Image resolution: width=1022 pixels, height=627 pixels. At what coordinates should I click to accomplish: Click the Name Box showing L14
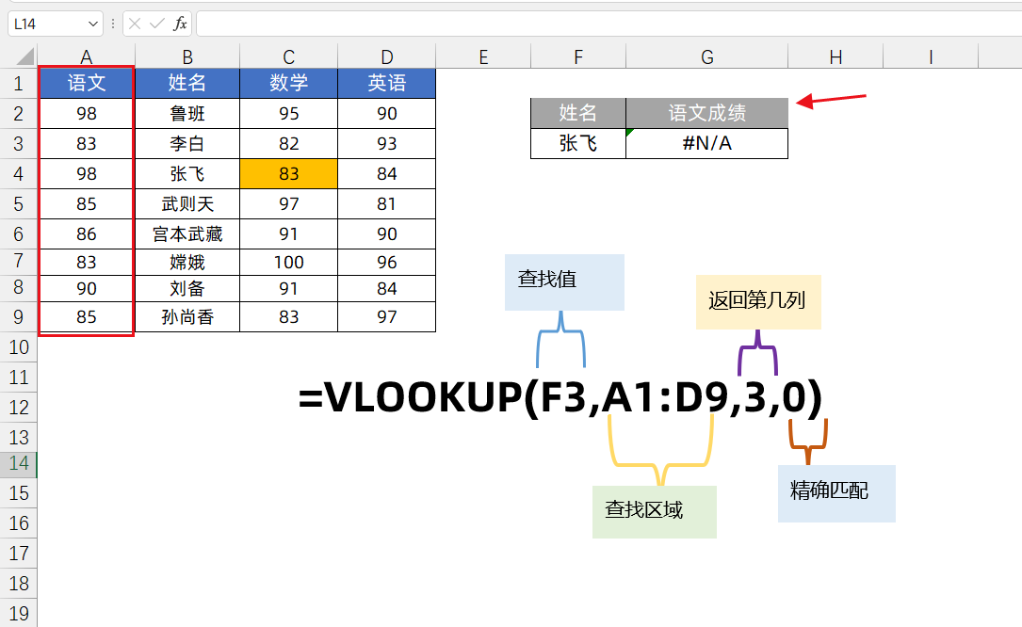[47, 24]
